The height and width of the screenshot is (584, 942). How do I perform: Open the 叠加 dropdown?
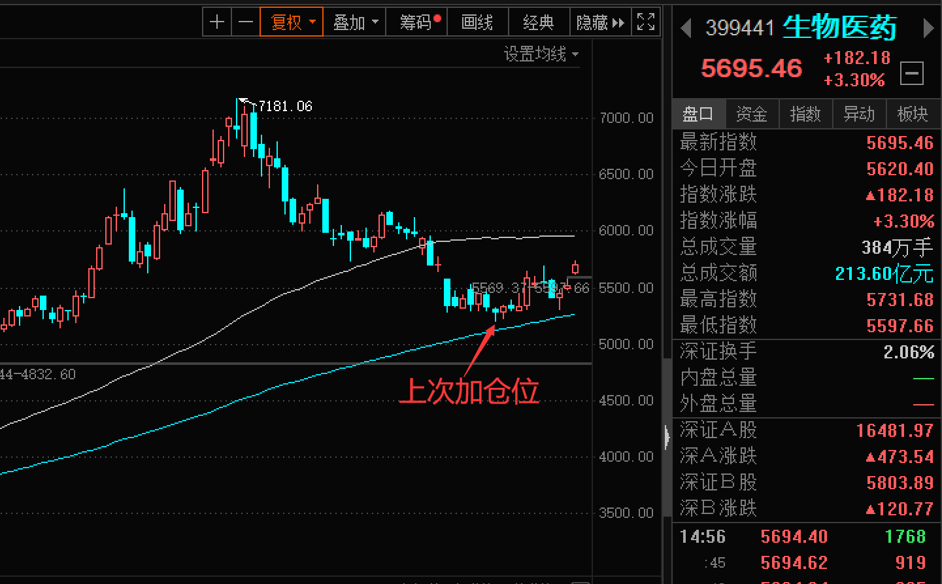coord(355,22)
